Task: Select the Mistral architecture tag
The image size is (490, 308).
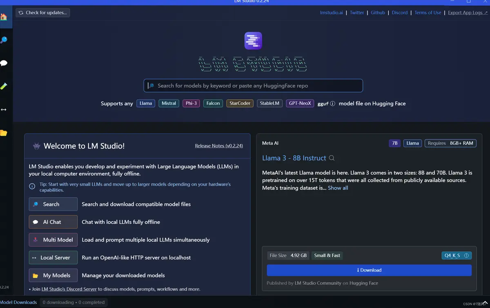Action: click(169, 103)
